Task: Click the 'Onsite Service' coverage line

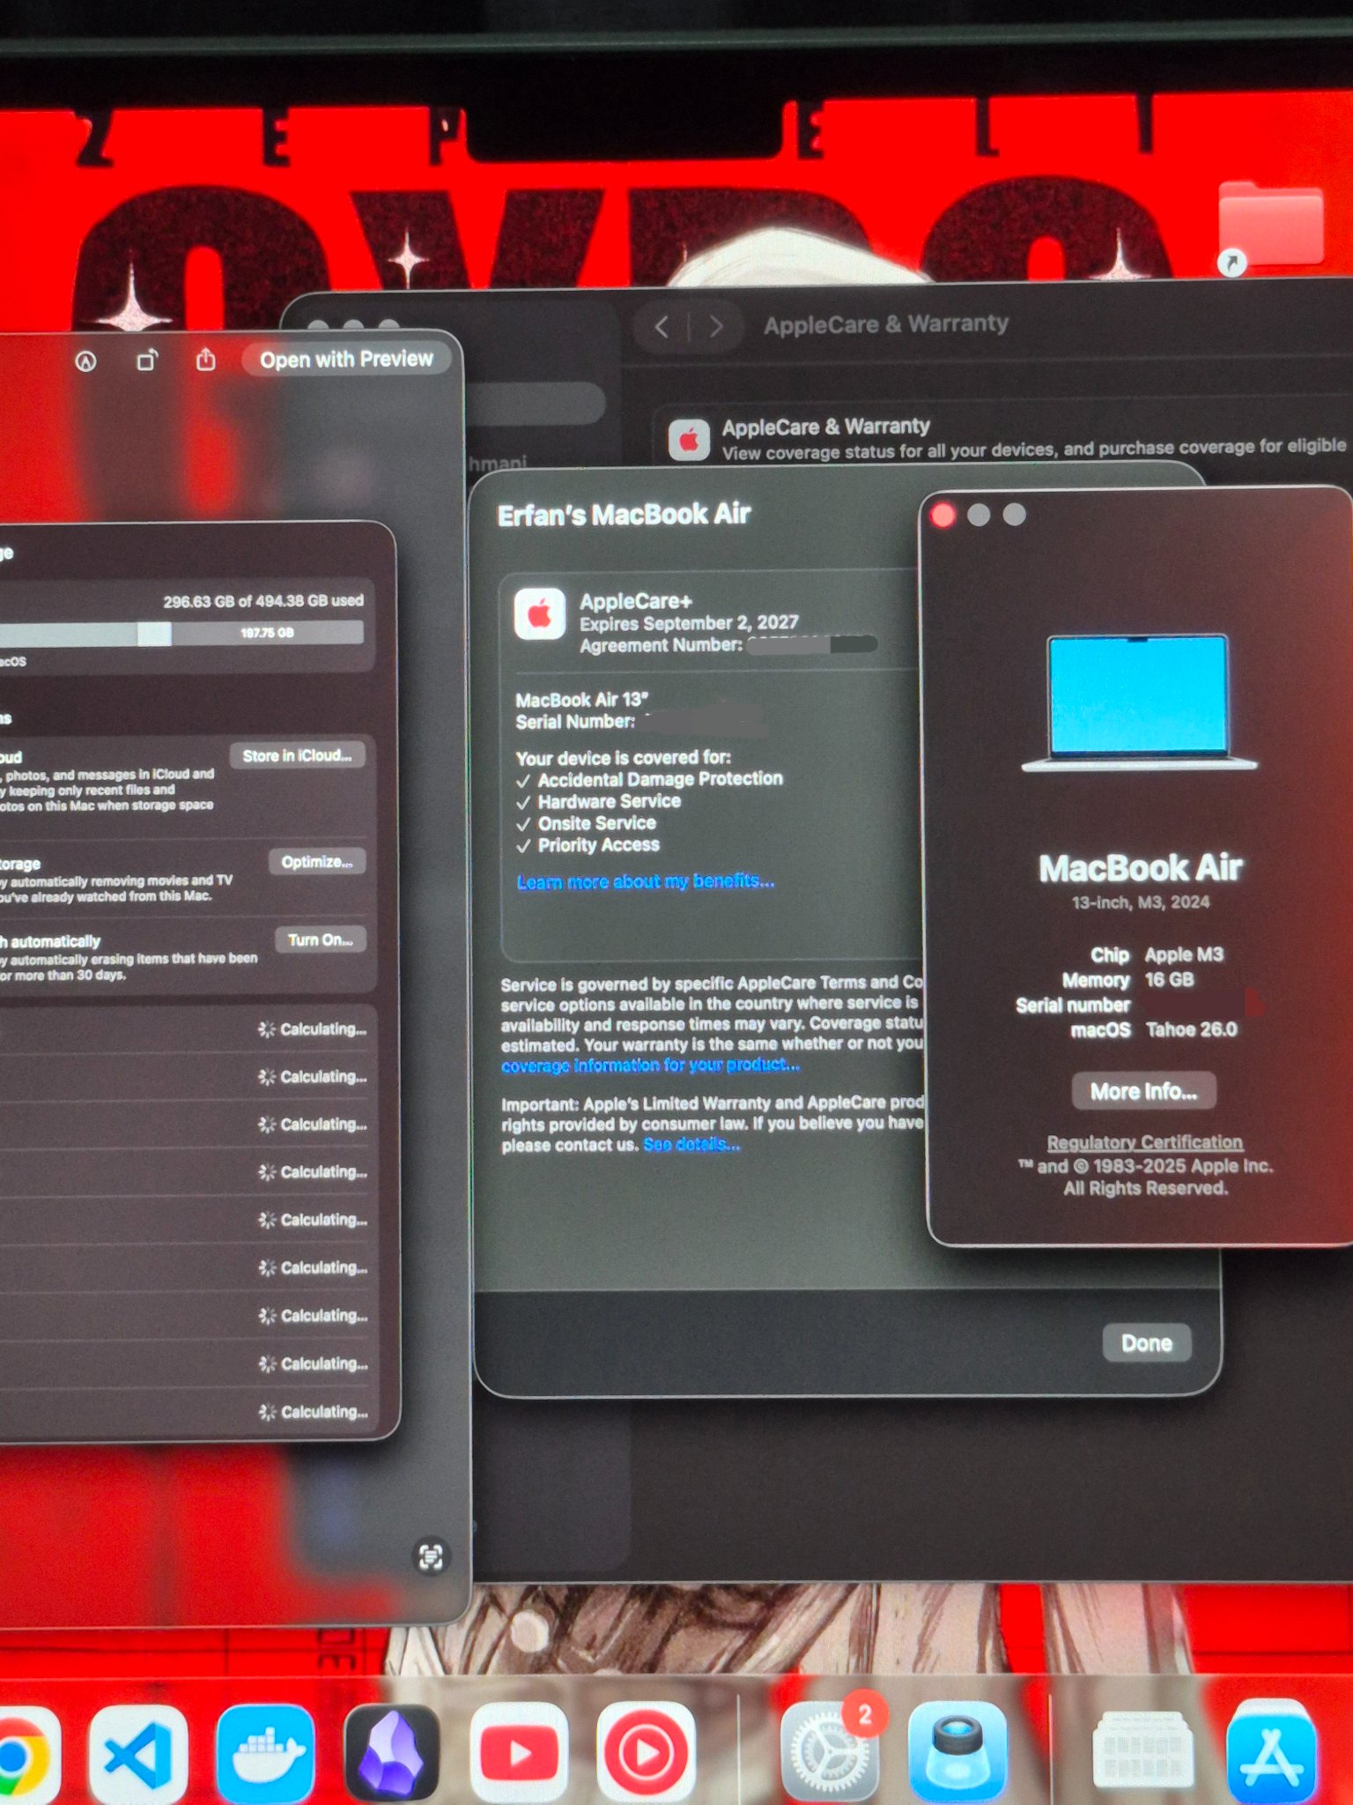Action: 597,823
